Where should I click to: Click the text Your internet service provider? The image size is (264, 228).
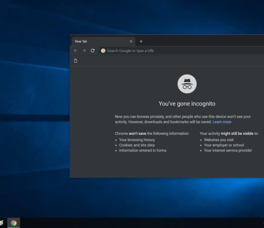tap(228, 151)
